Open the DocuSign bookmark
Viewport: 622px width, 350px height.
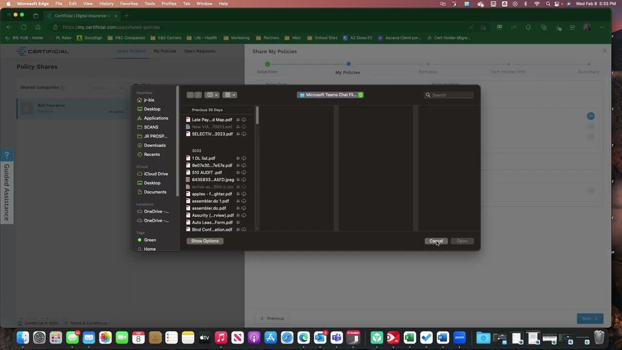point(89,38)
